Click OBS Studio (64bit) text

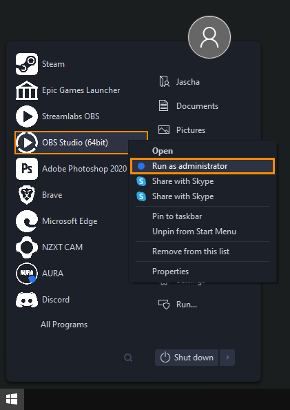[x=75, y=143]
